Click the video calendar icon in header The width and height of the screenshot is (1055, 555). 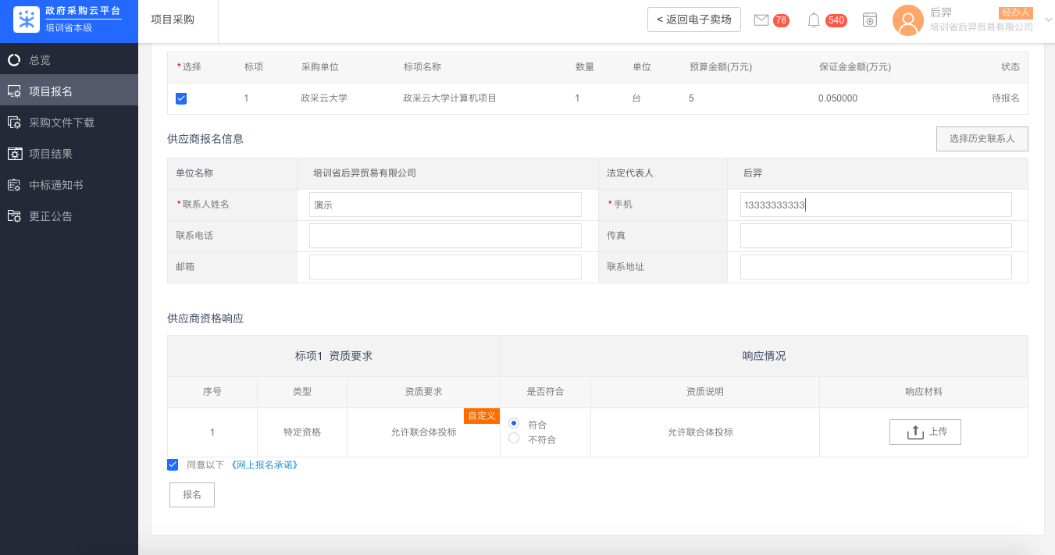[x=870, y=20]
